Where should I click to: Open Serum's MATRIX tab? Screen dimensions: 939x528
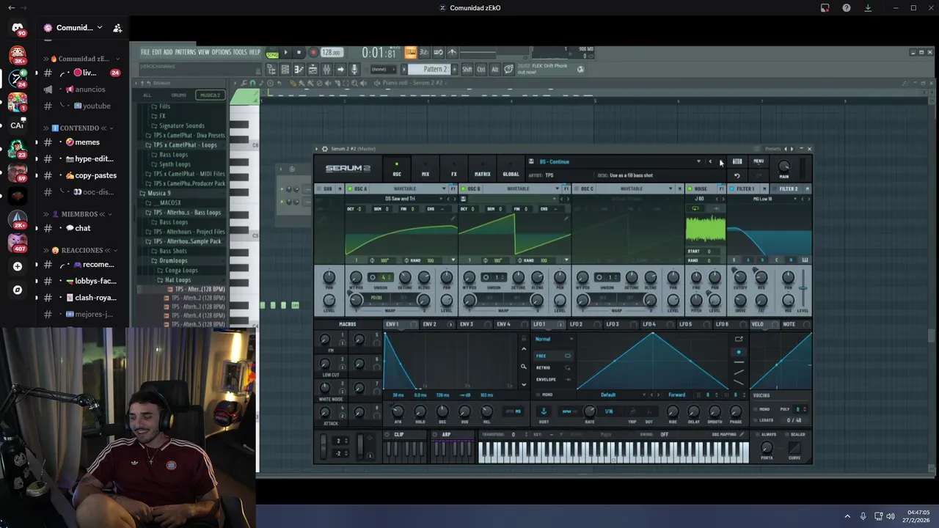pos(482,169)
